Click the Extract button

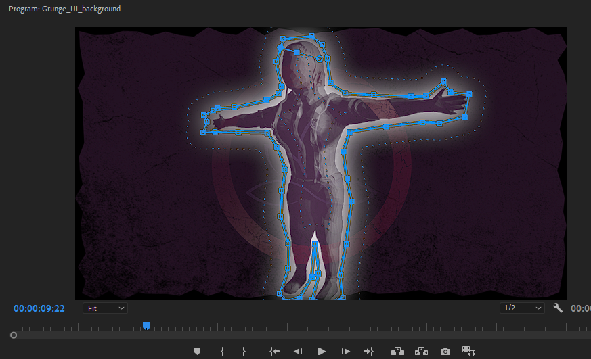pos(421,351)
